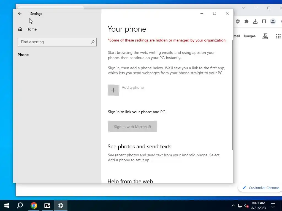Open Chrome Downloads icon
This screenshot has width=282, height=211.
[x=255, y=21]
